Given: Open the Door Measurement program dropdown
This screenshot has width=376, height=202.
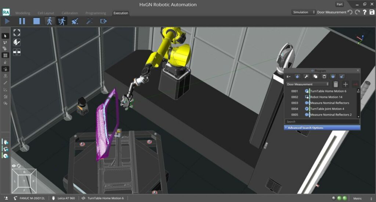Looking at the screenshot, I should click(x=308, y=84).
